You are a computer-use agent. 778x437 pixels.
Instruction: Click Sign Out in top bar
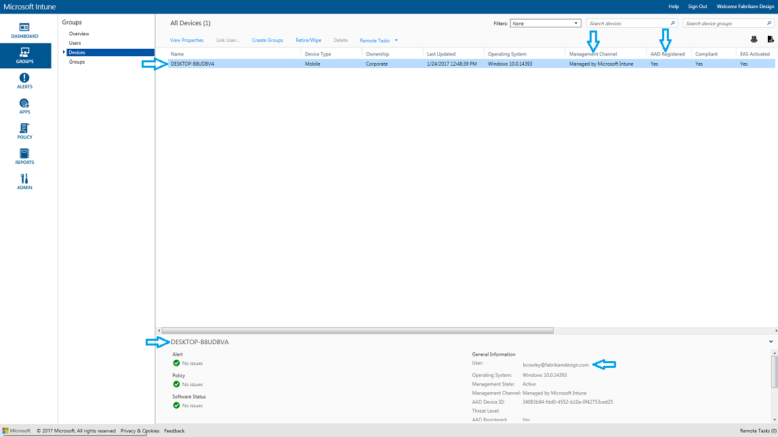pos(697,7)
